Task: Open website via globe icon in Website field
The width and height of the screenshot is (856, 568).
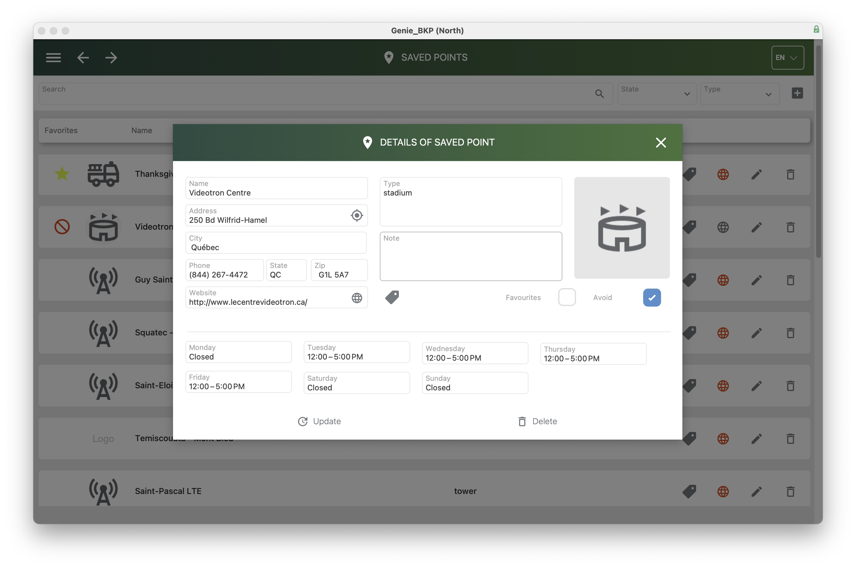Action: click(356, 298)
